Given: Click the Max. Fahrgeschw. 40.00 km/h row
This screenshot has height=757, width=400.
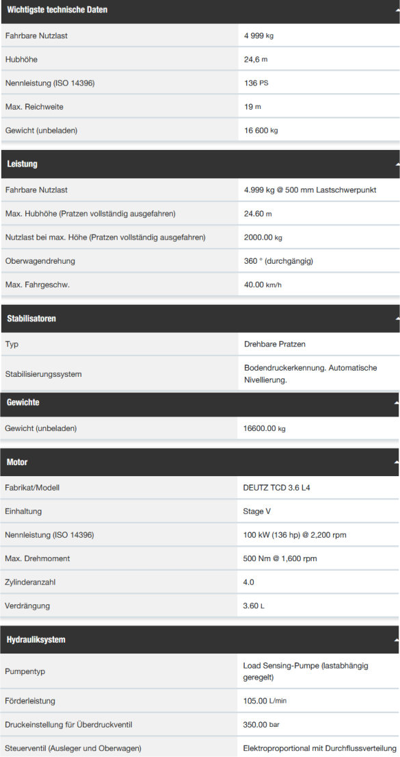Looking at the screenshot, I should (200, 285).
